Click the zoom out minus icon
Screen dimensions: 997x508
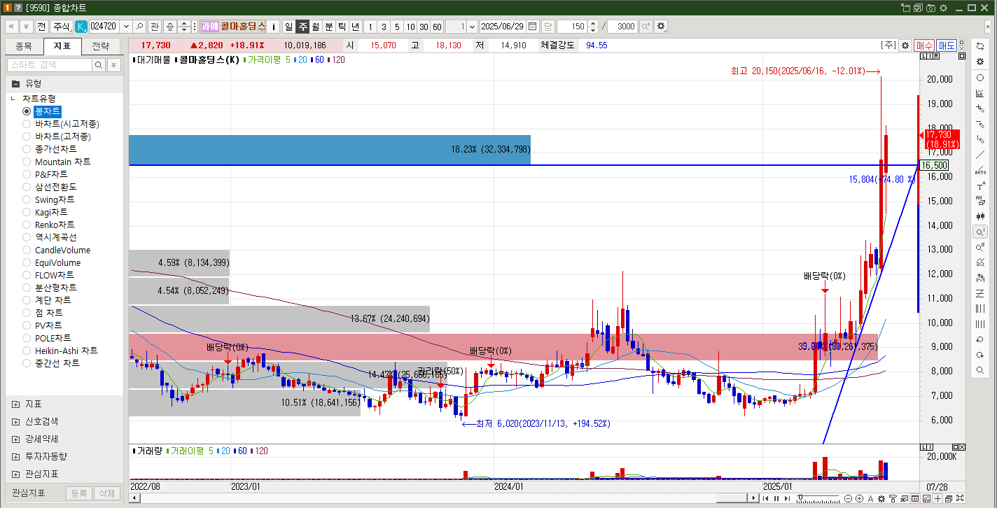[849, 498]
